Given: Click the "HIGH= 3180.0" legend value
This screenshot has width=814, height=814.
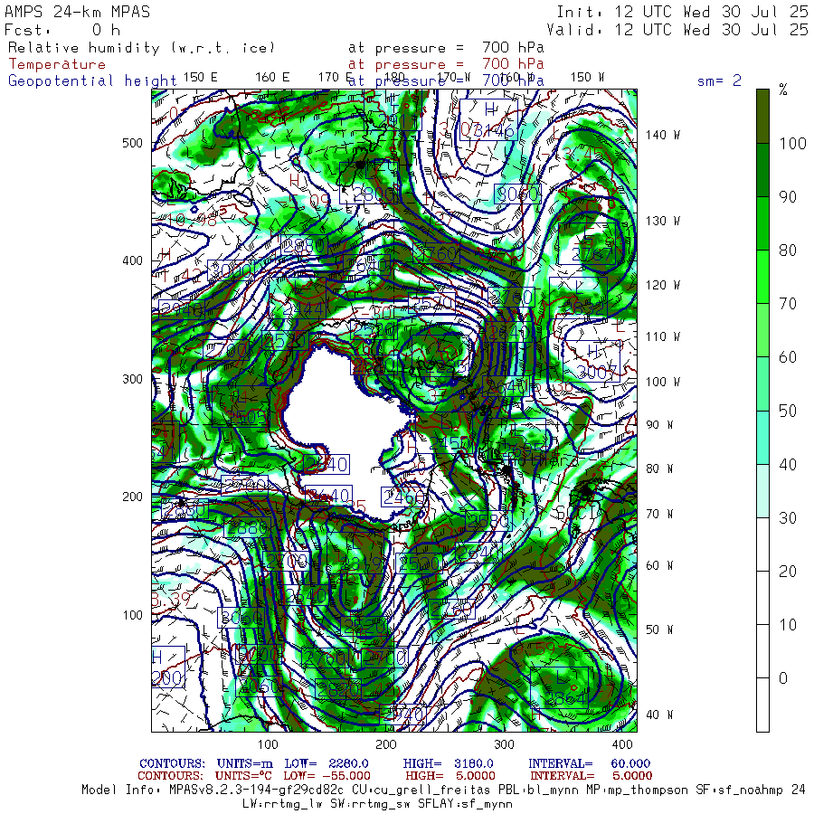Looking at the screenshot, I should coord(449,763).
